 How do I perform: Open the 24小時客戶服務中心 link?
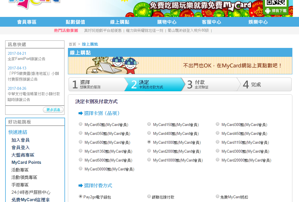(31, 192)
